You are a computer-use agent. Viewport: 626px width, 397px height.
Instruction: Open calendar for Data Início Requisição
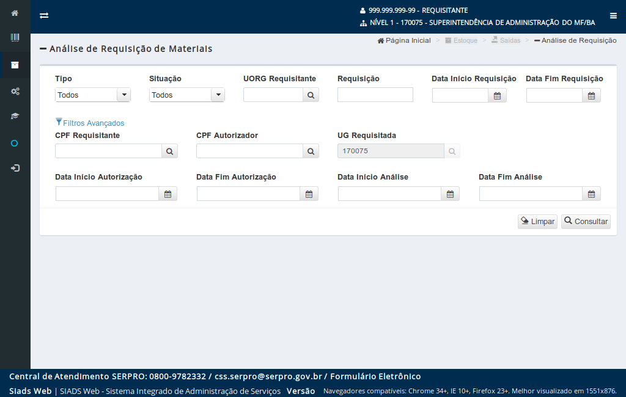coord(497,95)
